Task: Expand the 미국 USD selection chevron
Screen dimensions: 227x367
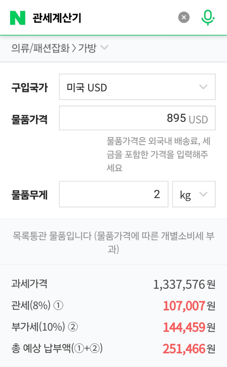Action: tap(203, 87)
